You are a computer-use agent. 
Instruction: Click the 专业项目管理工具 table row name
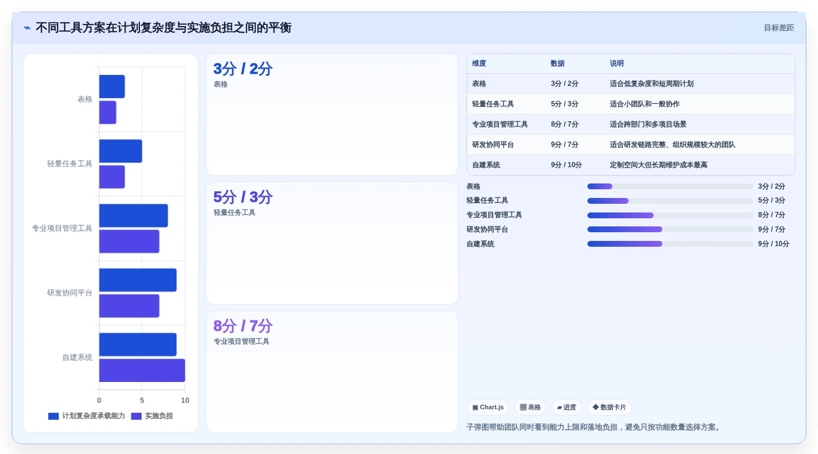point(500,124)
